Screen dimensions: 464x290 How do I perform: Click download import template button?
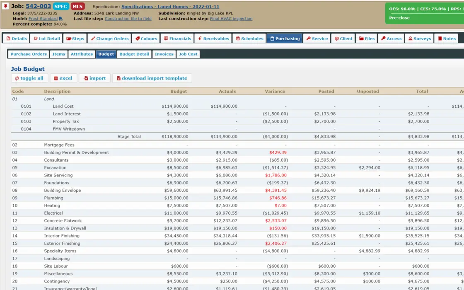click(x=152, y=78)
